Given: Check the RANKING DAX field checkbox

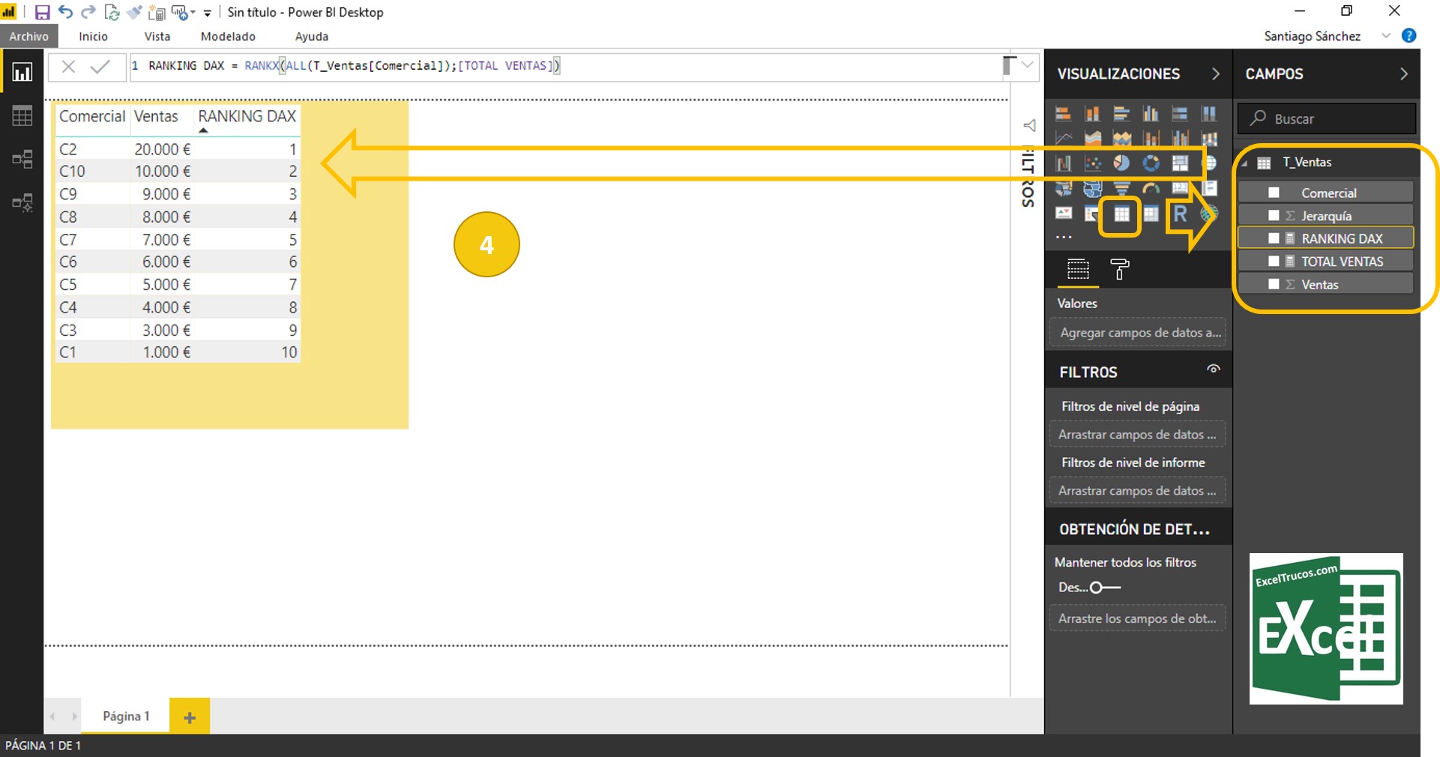Looking at the screenshot, I should (1274, 238).
